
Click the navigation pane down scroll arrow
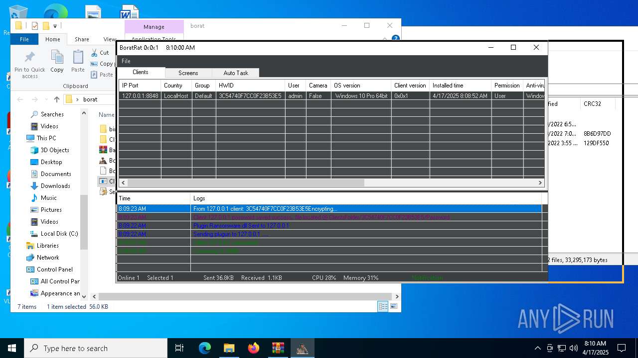pyautogui.click(x=84, y=297)
